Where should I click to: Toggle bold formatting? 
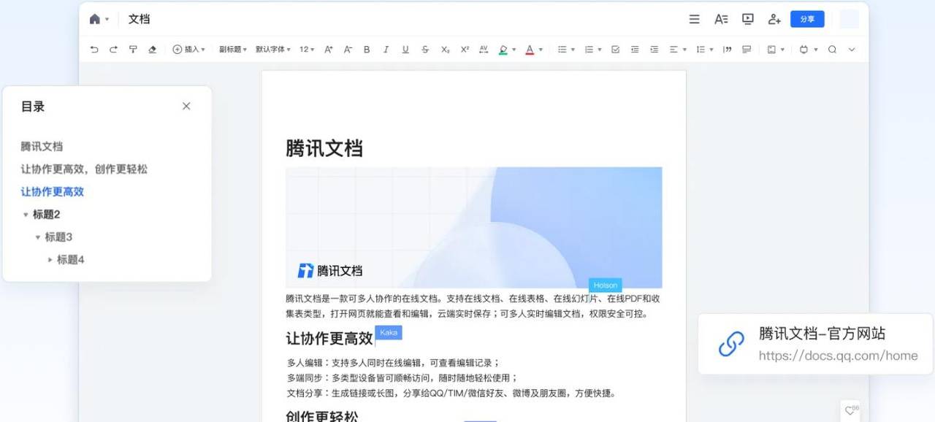[x=366, y=49]
